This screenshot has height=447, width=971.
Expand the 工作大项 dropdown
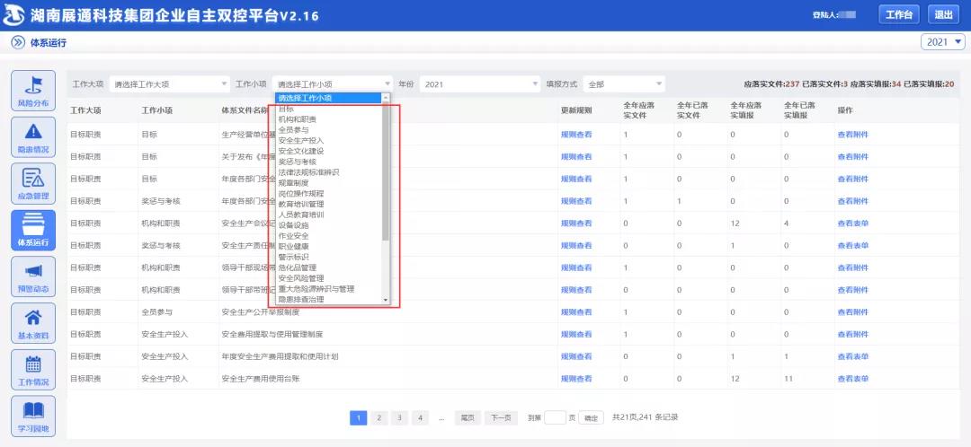click(169, 84)
